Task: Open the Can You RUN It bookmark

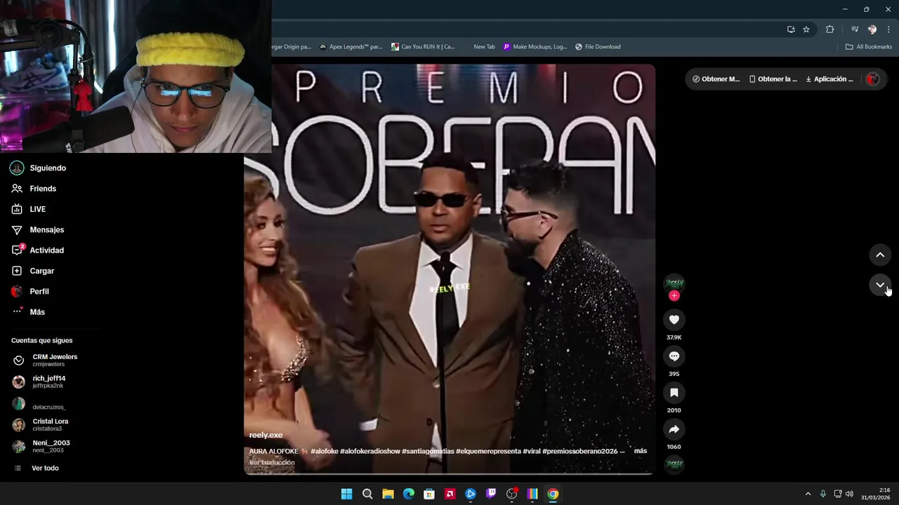Action: (424, 47)
